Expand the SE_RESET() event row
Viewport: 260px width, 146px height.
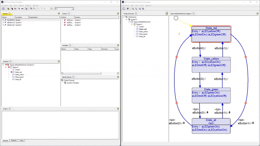(3, 20)
